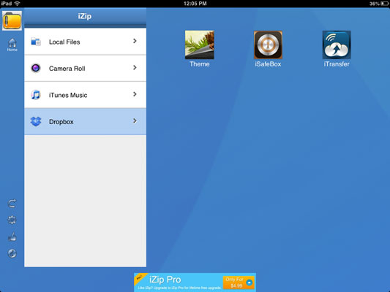This screenshot has width=390, height=292.
Task: Open the compass browser icon
Action: [x=12, y=253]
